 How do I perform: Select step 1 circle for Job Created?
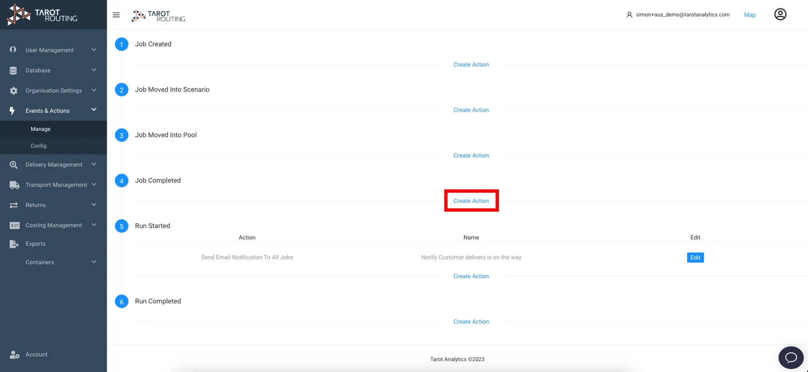122,44
